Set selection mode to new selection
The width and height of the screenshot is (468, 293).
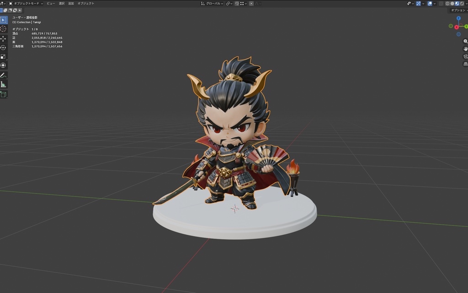point(1,10)
